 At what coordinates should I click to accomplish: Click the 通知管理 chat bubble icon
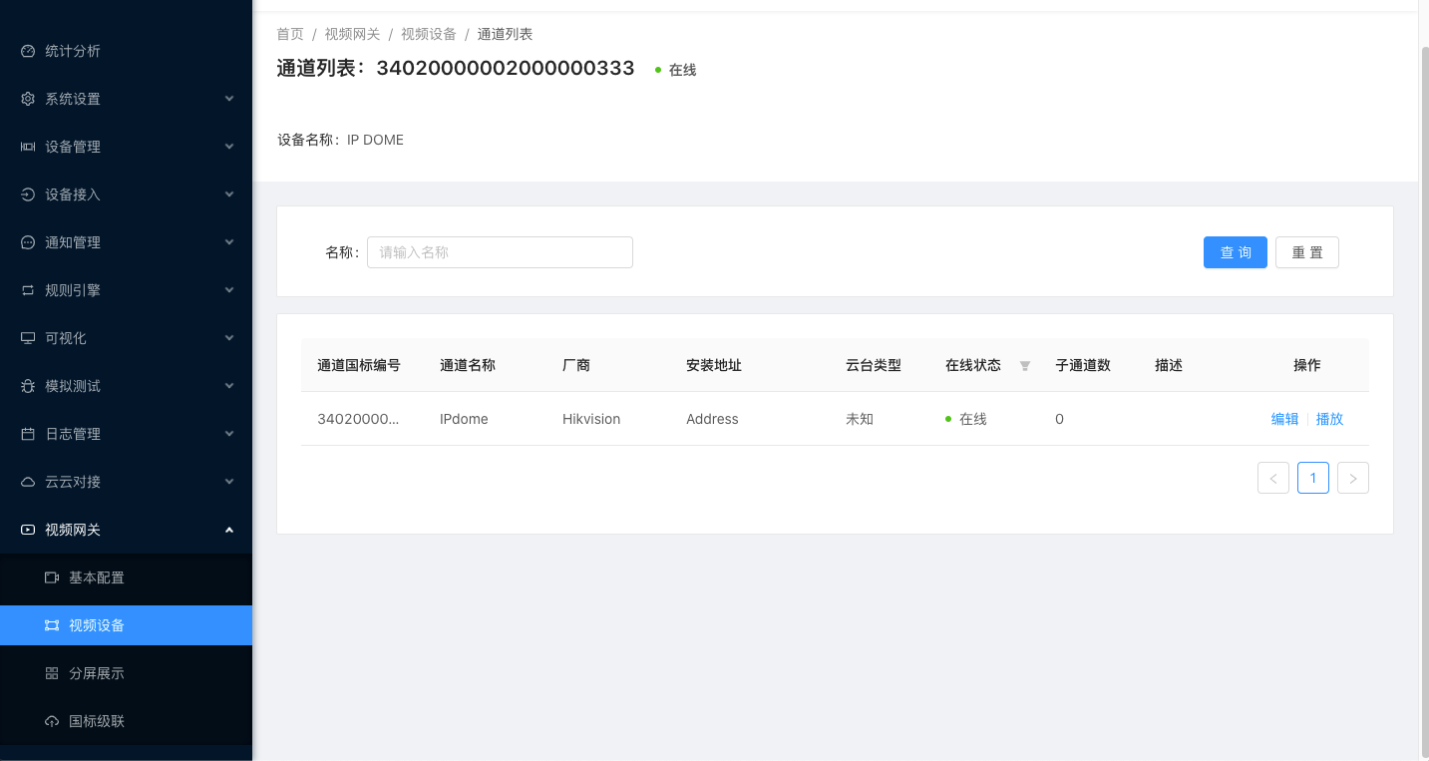[28, 242]
